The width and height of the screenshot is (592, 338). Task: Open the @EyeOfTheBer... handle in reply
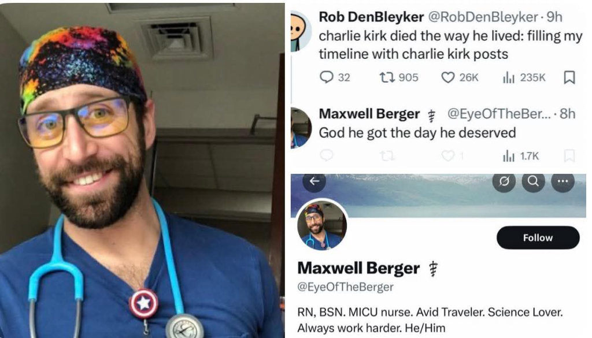click(x=499, y=114)
